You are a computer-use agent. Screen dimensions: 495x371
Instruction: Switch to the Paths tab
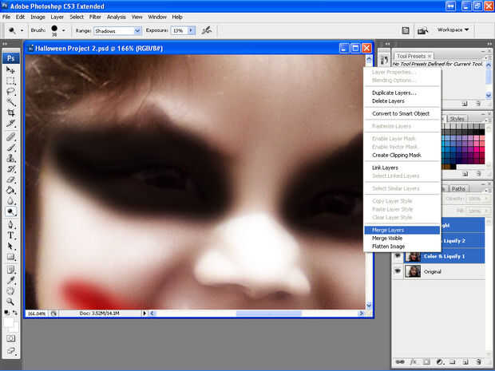pos(458,188)
